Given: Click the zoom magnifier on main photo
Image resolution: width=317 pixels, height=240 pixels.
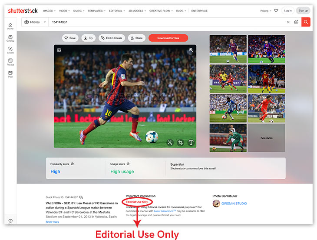Looking at the screenshot, I should pos(191,50).
